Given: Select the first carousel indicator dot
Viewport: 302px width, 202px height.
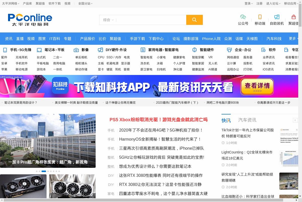Looking at the screenshot, I should (x=37, y=171).
